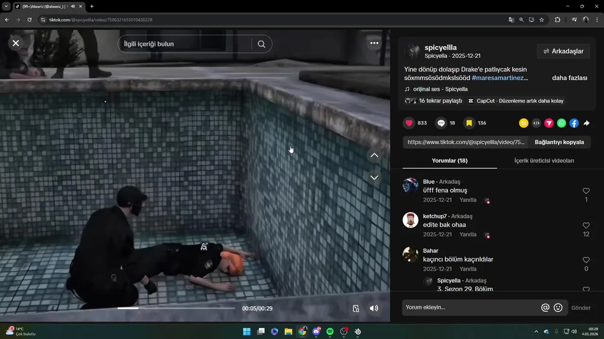Share via red send-to-friends icon
Viewport: 604px width, 339px height.
click(x=549, y=123)
